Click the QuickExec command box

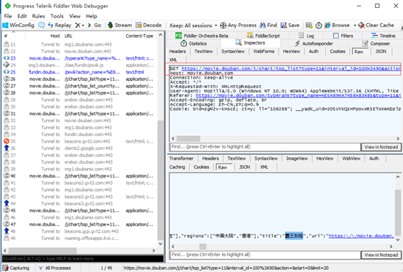pyautogui.click(x=83, y=259)
